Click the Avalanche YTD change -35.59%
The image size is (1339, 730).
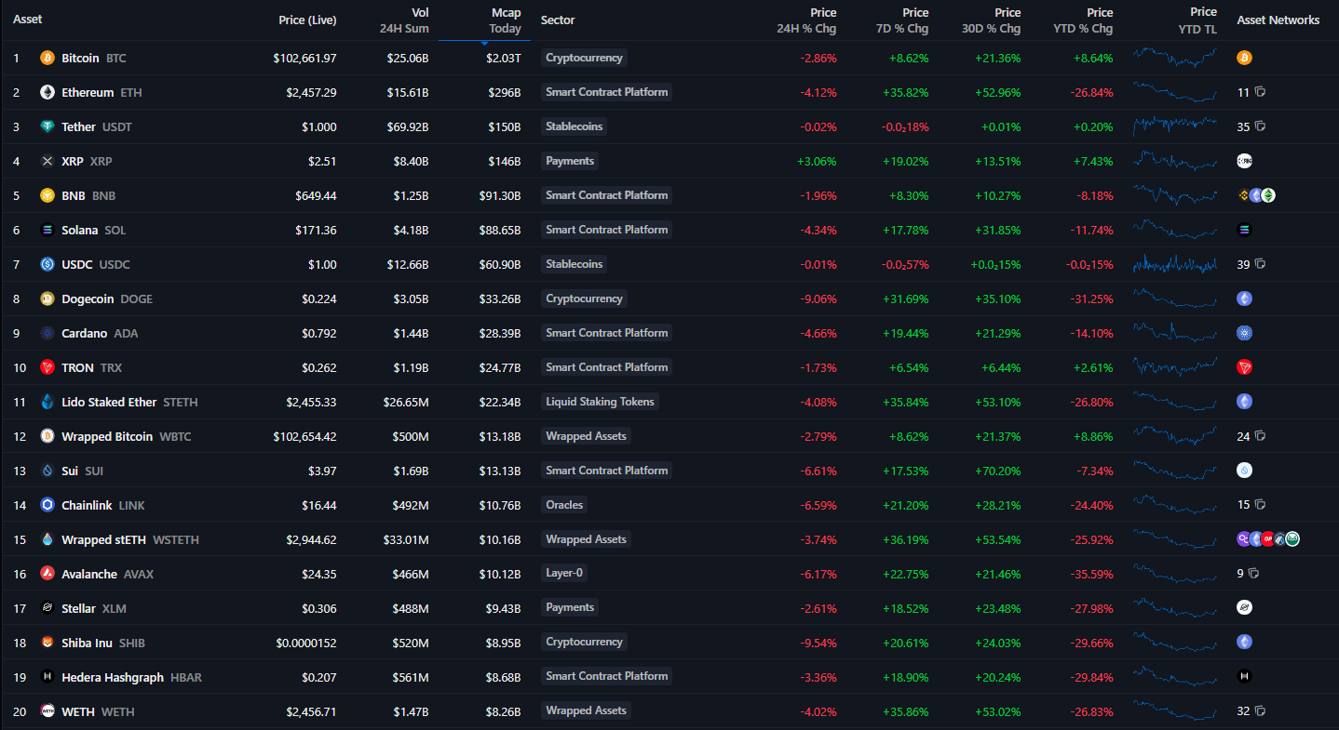pos(1089,574)
